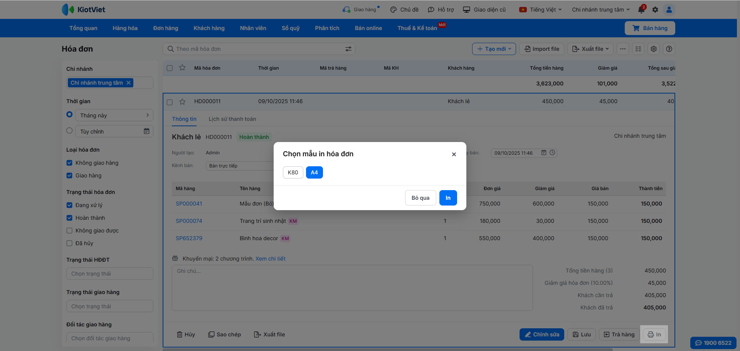The image size is (740, 351).
Task: Click the In print button at bottom
Action: pos(654,334)
